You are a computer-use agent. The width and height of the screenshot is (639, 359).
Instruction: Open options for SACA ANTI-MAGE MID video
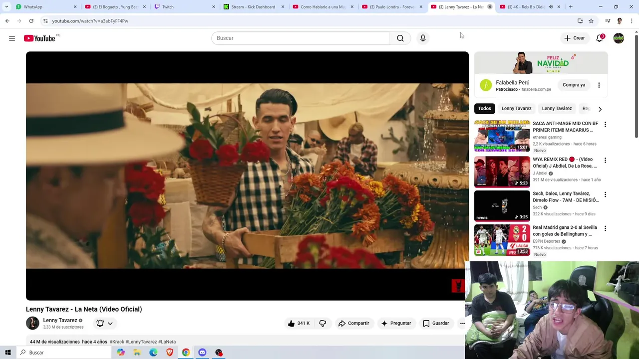(x=605, y=124)
